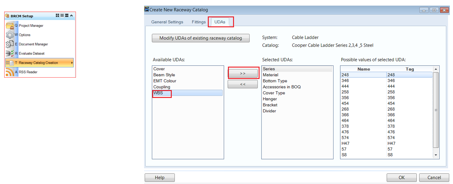Click the Help button
This screenshot has height=184, width=453.
[x=160, y=178]
